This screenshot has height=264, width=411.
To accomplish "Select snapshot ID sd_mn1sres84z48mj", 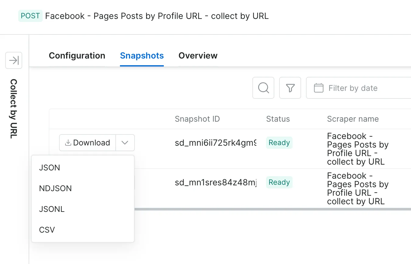I will pos(216,182).
